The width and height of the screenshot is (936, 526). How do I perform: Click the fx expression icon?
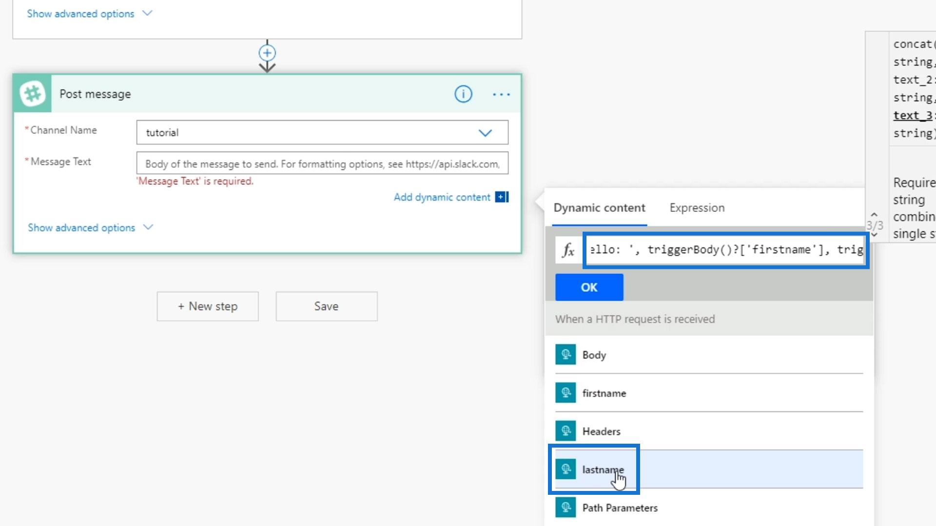pos(568,250)
